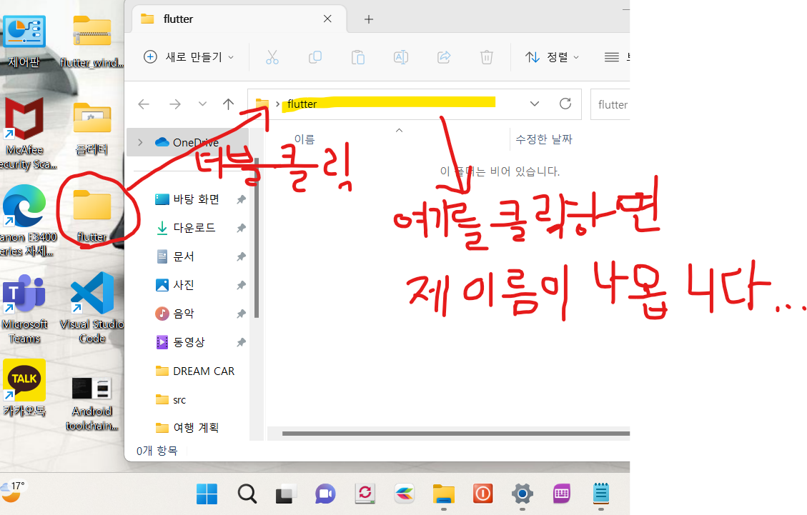Screen dimensions: 807x515
Task: Open the 새로 만들기 dropdown
Action: [189, 57]
